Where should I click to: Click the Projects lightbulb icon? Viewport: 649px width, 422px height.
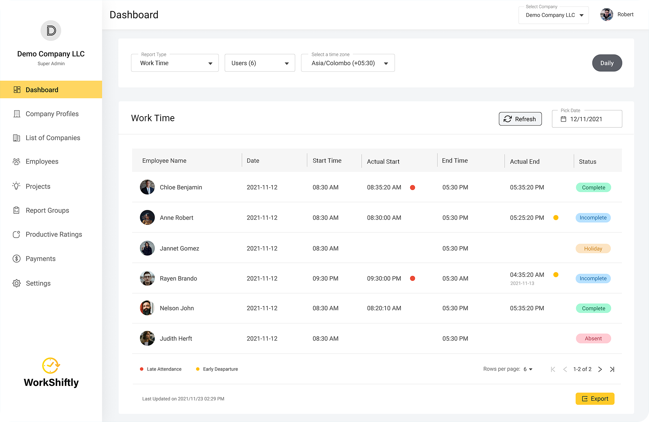click(16, 186)
